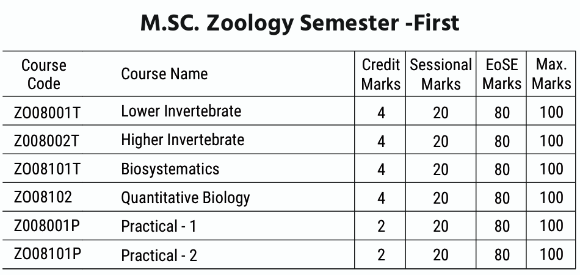Click the "M.SC. Zoology Semester -First" title
The height and width of the screenshot is (275, 580).
point(299,24)
